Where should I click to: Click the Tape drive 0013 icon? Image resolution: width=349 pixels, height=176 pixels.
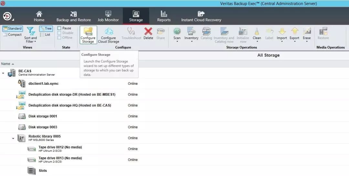point(32,160)
